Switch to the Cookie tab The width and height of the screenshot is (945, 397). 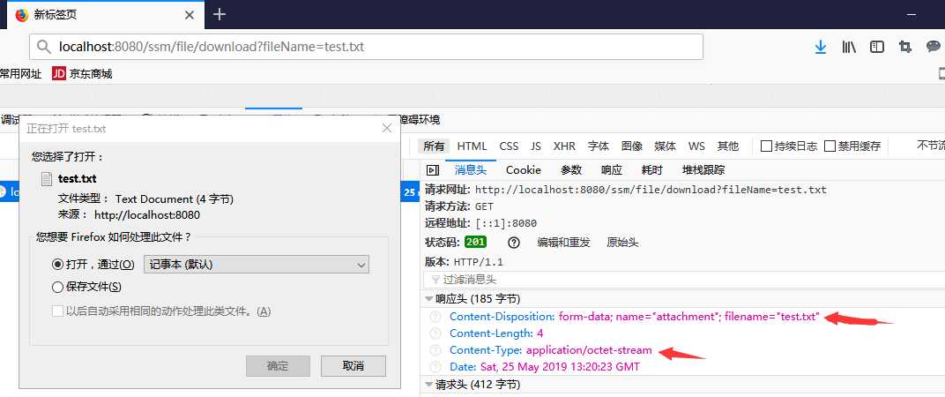tap(524, 170)
